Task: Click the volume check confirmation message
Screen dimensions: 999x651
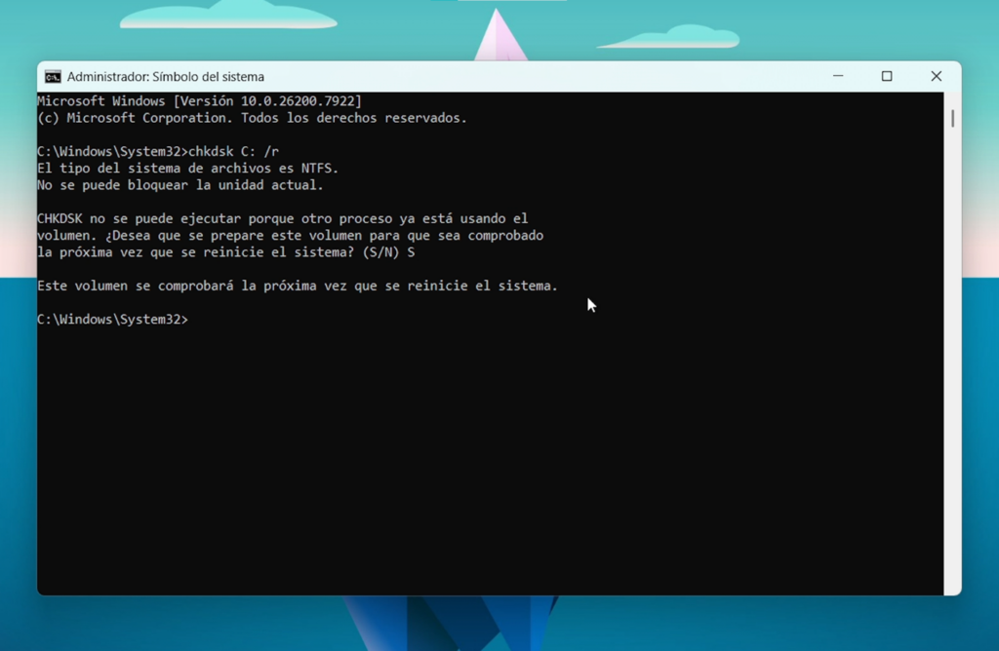Action: [x=298, y=286]
